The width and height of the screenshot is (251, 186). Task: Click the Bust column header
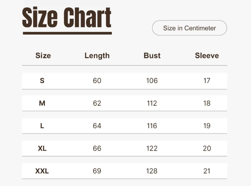pos(152,56)
